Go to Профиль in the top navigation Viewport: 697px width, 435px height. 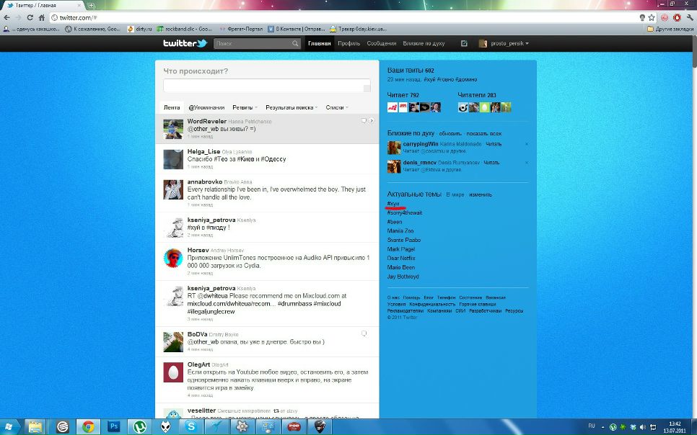pyautogui.click(x=348, y=44)
